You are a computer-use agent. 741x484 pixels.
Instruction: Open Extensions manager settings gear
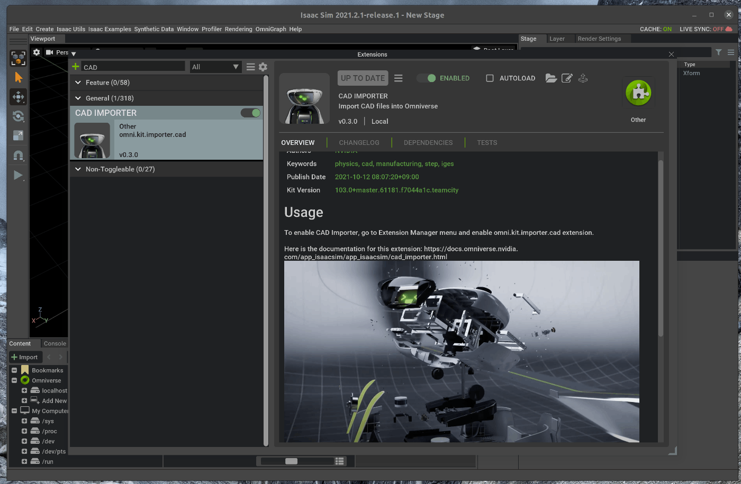point(263,67)
